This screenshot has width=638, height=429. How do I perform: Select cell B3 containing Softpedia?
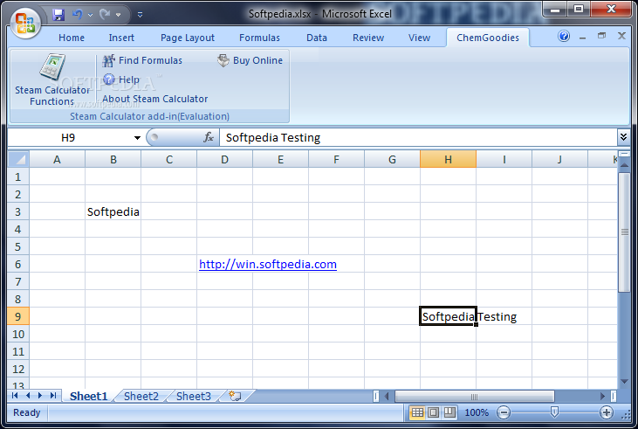[113, 211]
